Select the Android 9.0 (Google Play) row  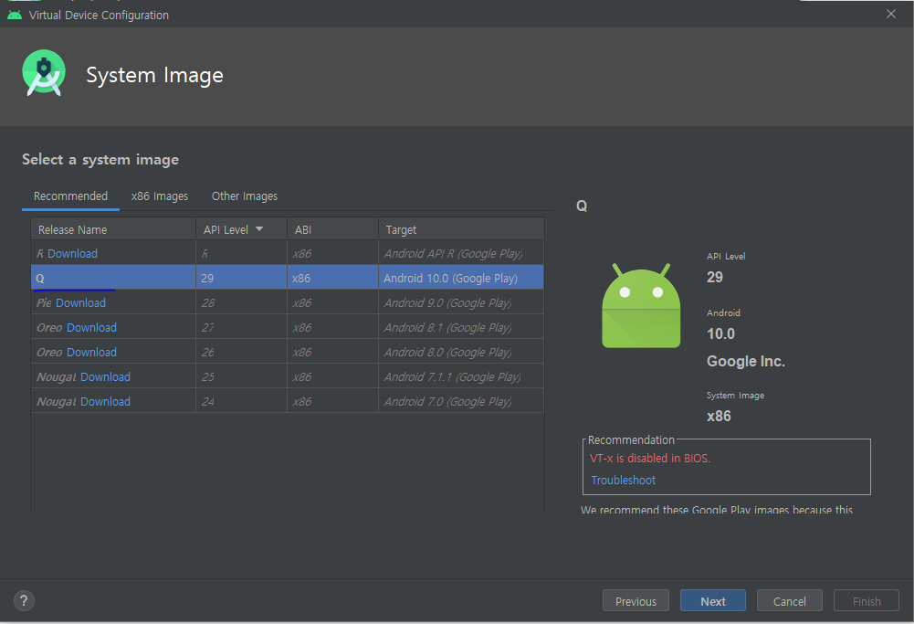288,303
